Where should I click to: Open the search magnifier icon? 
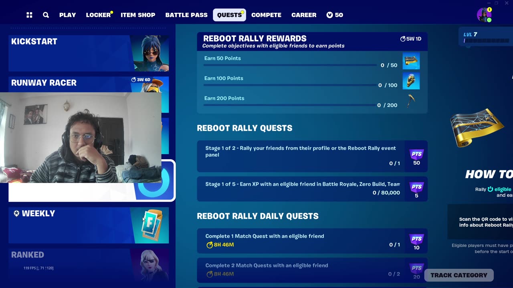[x=46, y=15]
